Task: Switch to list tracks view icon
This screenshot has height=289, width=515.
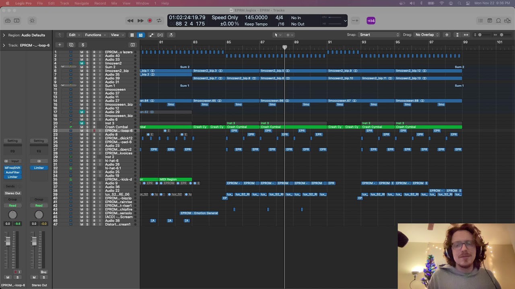Action: click(140, 35)
